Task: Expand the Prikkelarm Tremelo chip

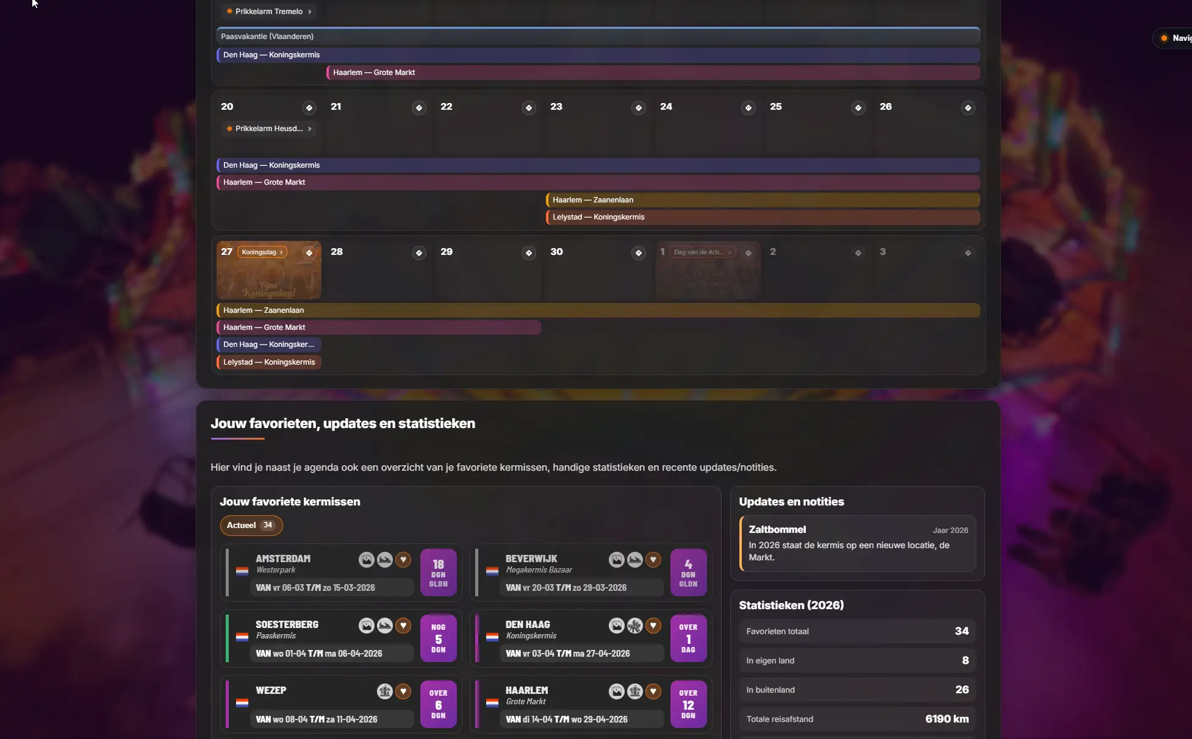Action: [268, 12]
